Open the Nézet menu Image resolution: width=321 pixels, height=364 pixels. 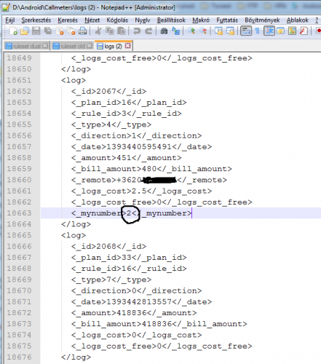click(92, 20)
